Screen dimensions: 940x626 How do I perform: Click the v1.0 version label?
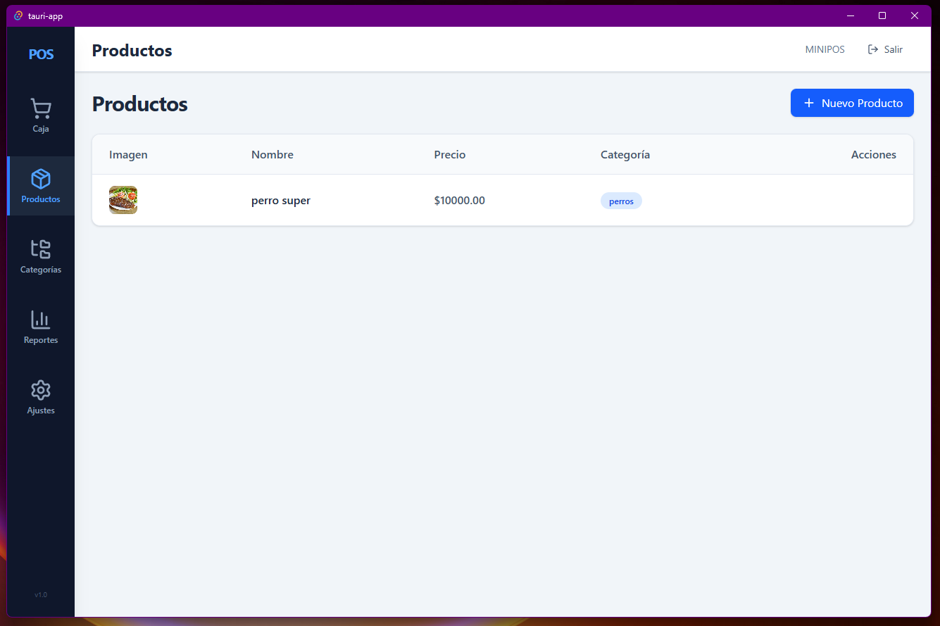(x=41, y=594)
